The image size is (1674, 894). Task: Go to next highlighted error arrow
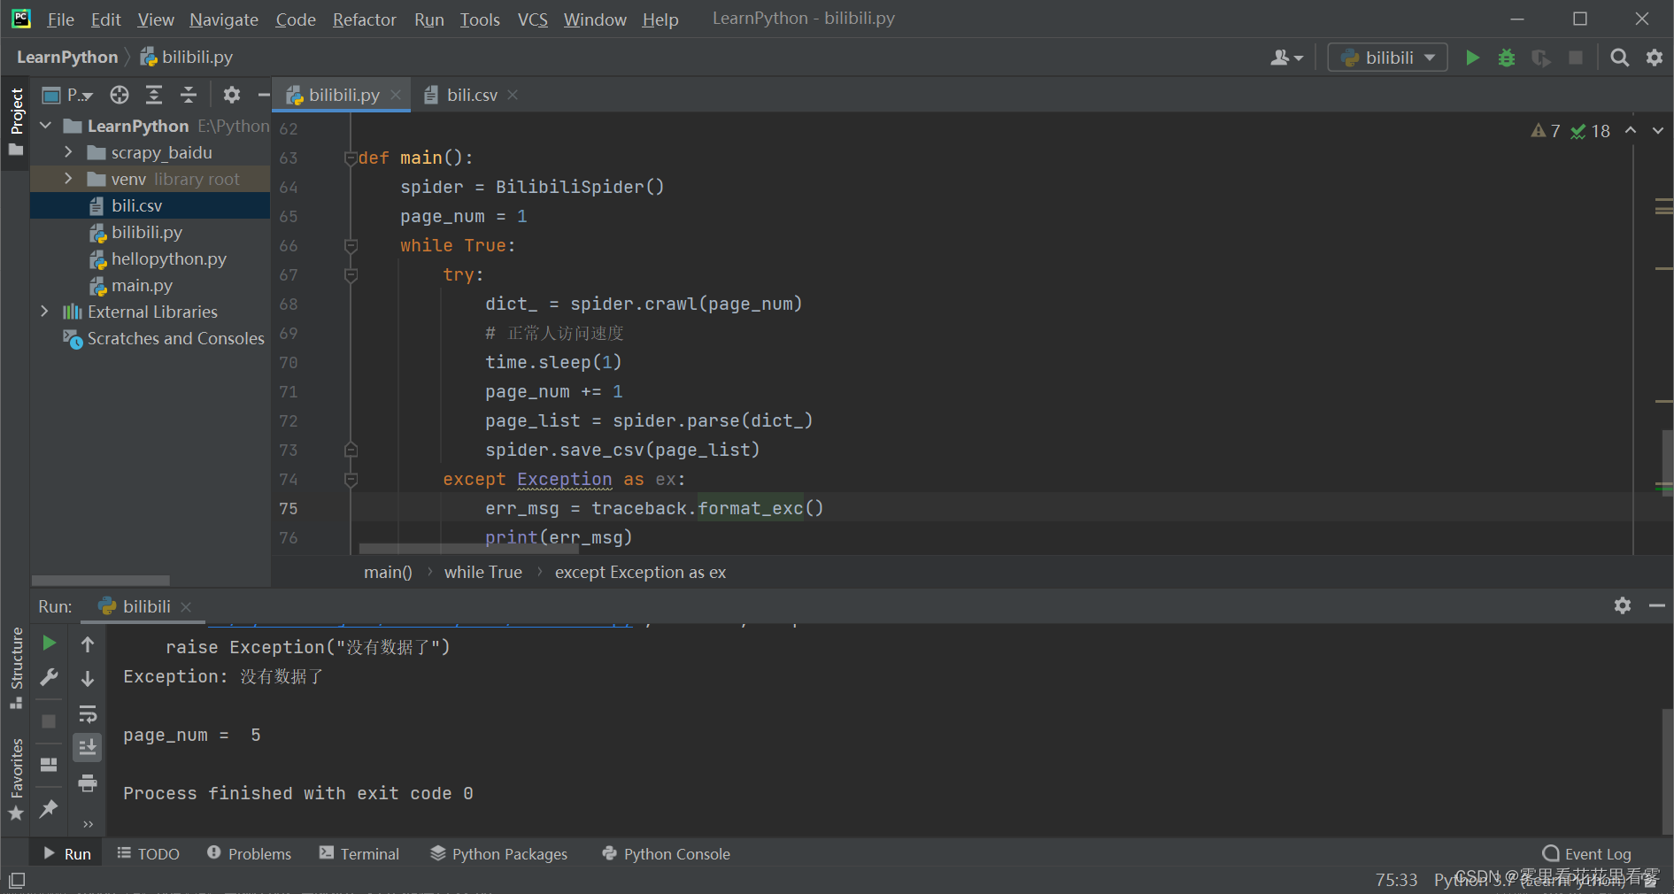[1657, 131]
